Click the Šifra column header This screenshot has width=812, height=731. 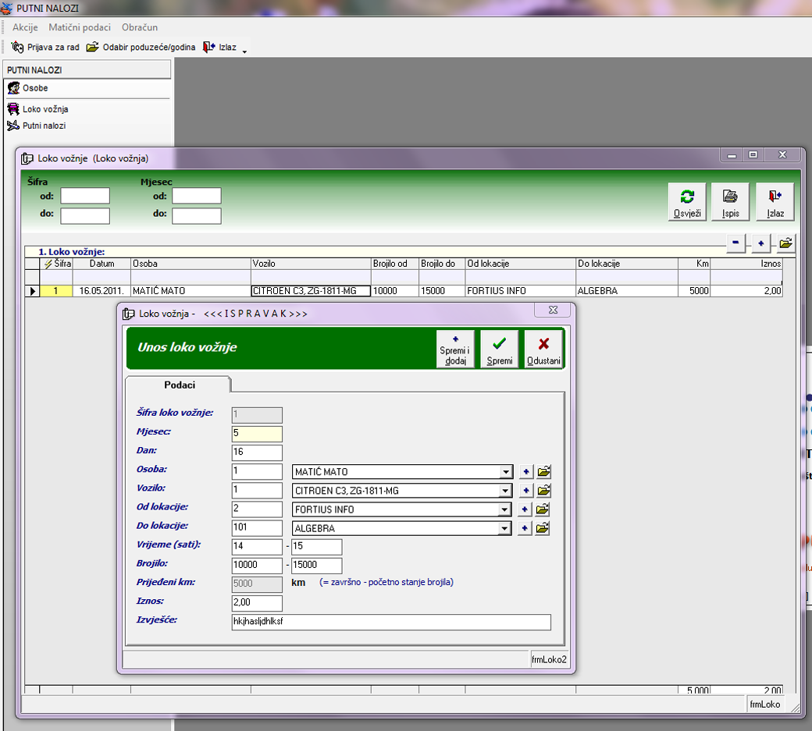56,264
